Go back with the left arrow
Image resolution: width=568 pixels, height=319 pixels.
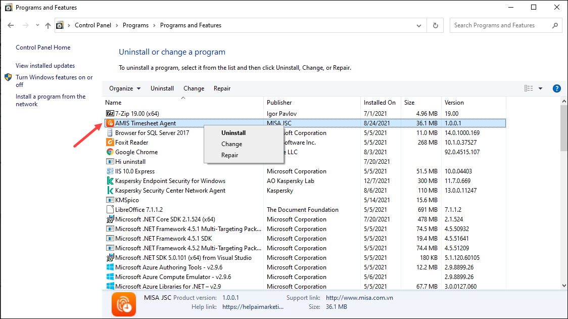[x=11, y=25]
